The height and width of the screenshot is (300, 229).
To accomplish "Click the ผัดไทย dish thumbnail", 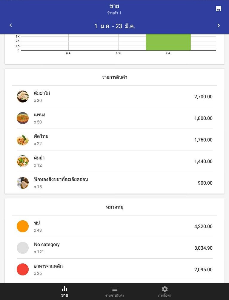I will tap(23, 140).
